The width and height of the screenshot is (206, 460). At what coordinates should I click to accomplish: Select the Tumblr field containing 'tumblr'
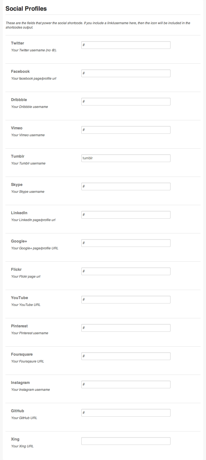click(x=126, y=158)
